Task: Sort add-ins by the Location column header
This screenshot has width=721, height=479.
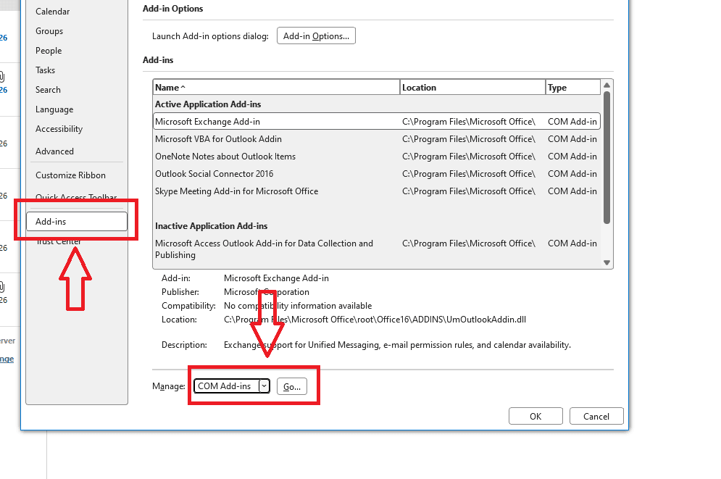Action: coord(472,88)
